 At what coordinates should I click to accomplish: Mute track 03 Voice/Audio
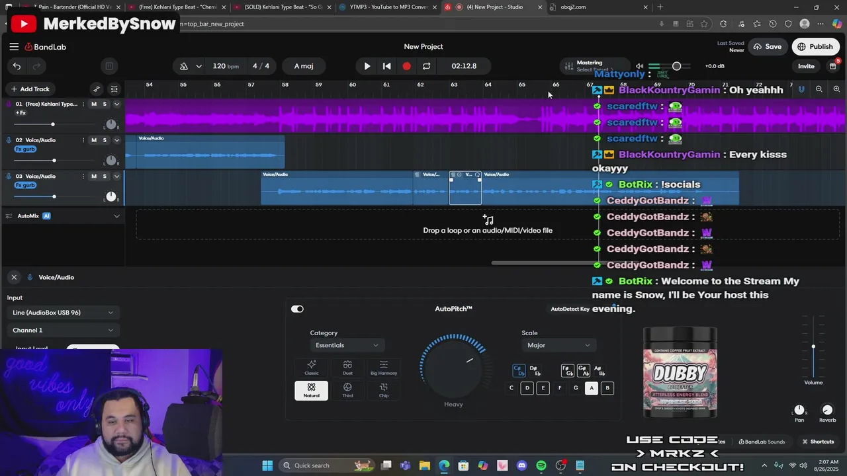click(94, 177)
